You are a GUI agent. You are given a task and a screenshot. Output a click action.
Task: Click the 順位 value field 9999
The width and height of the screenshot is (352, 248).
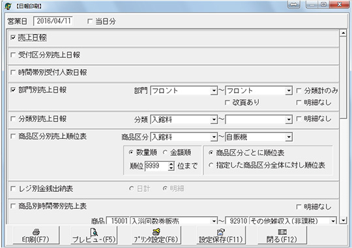(156, 166)
